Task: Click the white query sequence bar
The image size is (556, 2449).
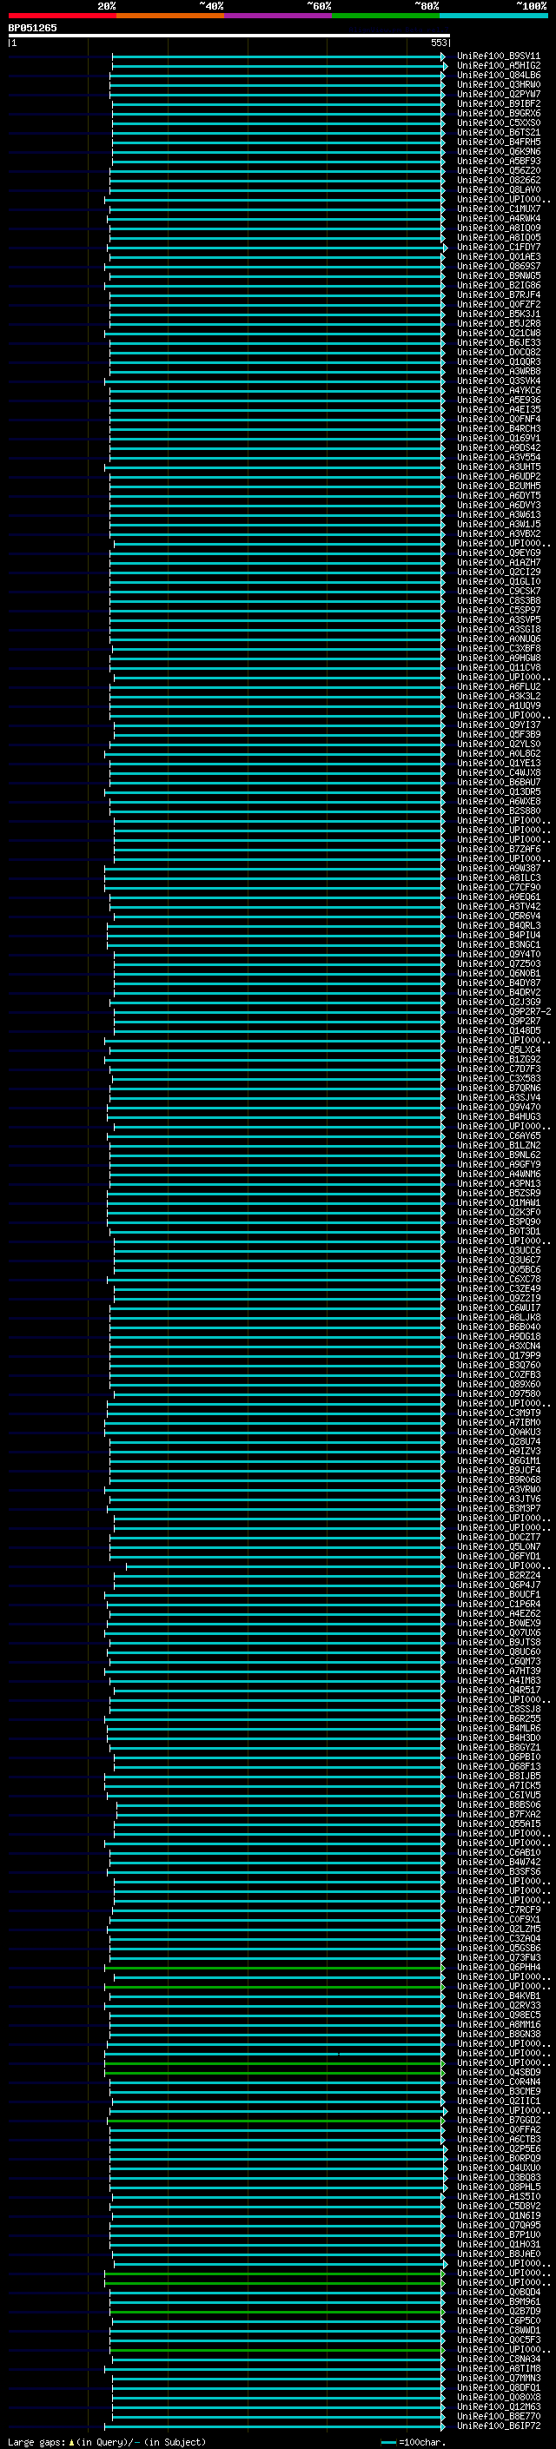Action: click(x=229, y=35)
